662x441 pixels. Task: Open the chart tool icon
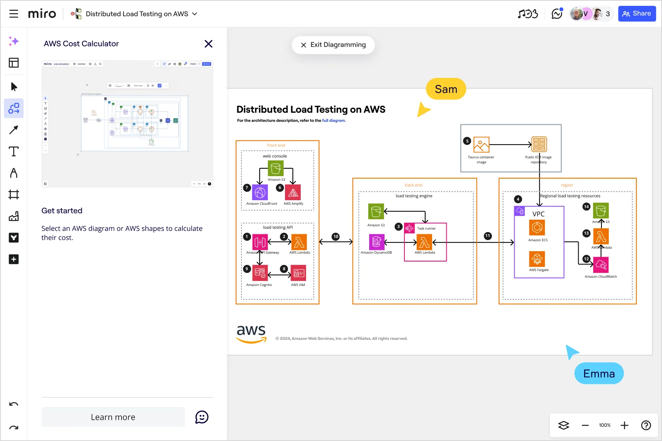pos(14,216)
